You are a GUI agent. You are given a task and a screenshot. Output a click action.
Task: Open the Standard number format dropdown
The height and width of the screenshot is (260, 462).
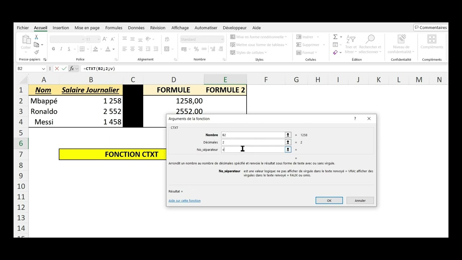click(222, 39)
